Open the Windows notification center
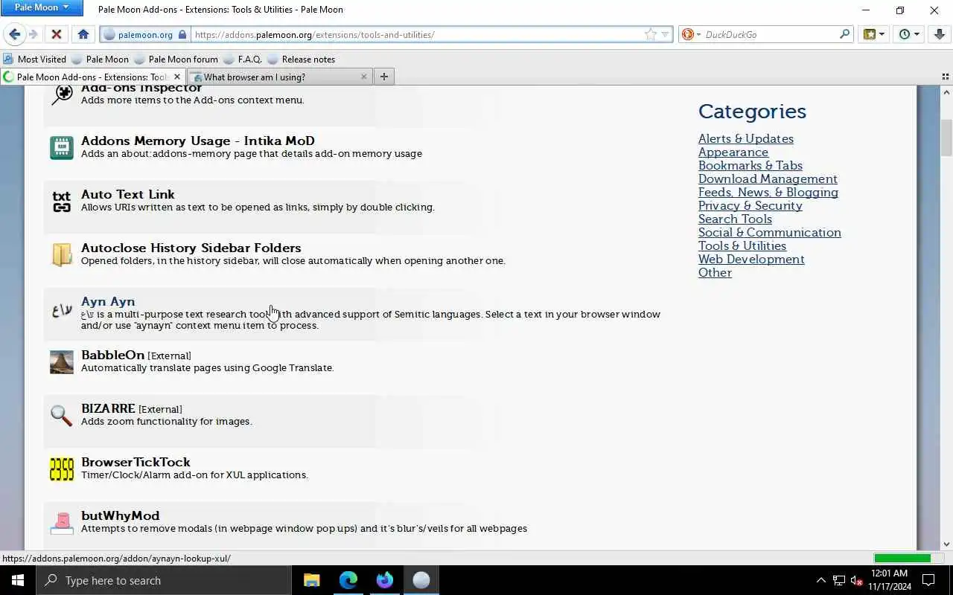Screen dimensions: 953x595 click(928, 580)
